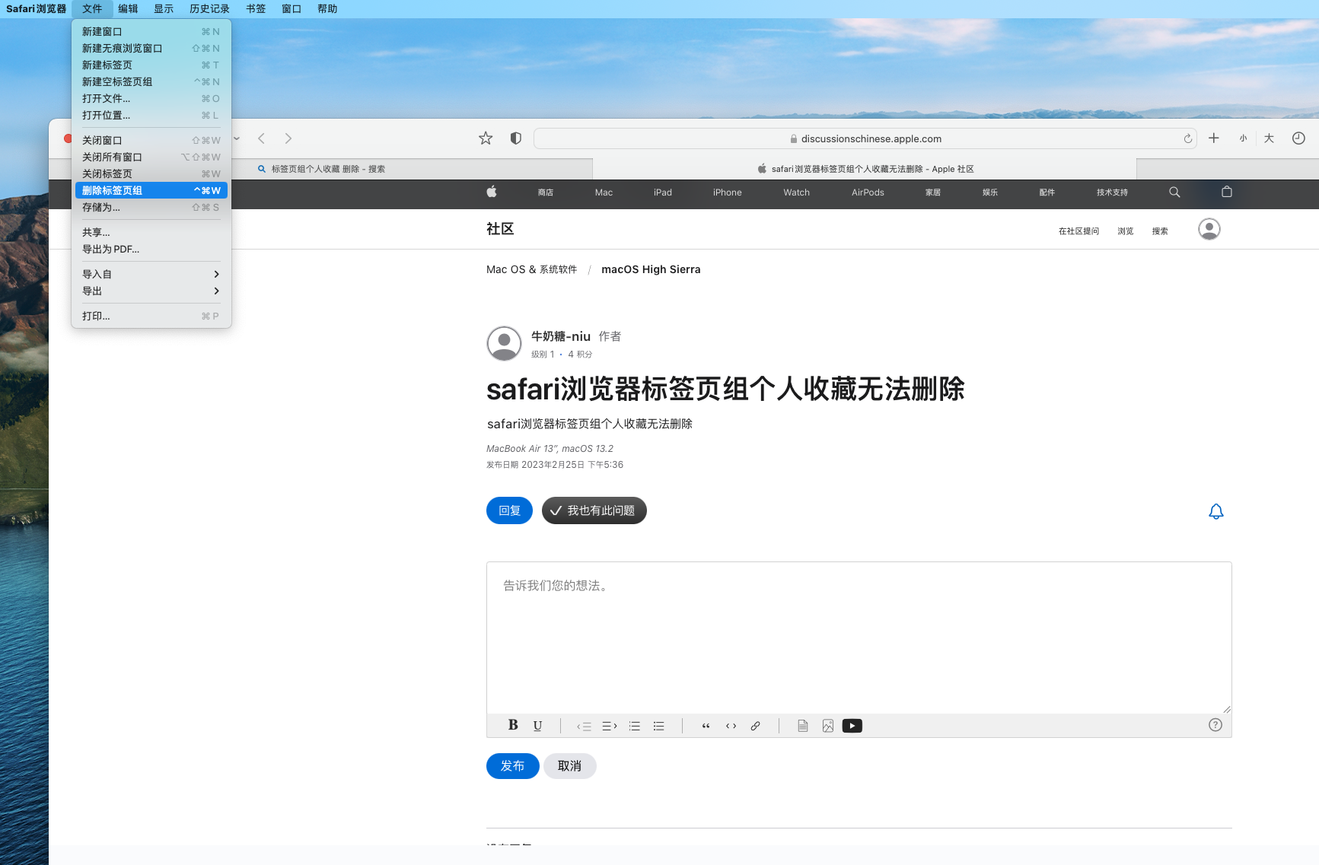Click the notification bell icon

1216,511
